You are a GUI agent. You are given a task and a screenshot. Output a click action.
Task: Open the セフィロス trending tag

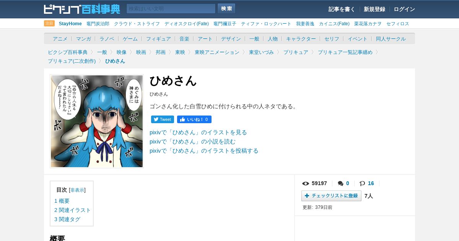[x=398, y=24]
